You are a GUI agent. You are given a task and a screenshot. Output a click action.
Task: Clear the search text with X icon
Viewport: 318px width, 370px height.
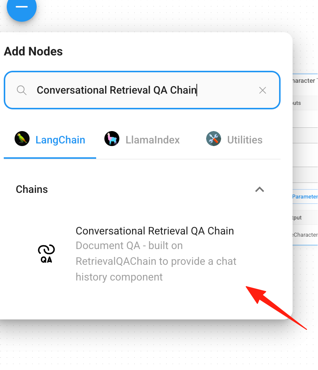(x=262, y=90)
